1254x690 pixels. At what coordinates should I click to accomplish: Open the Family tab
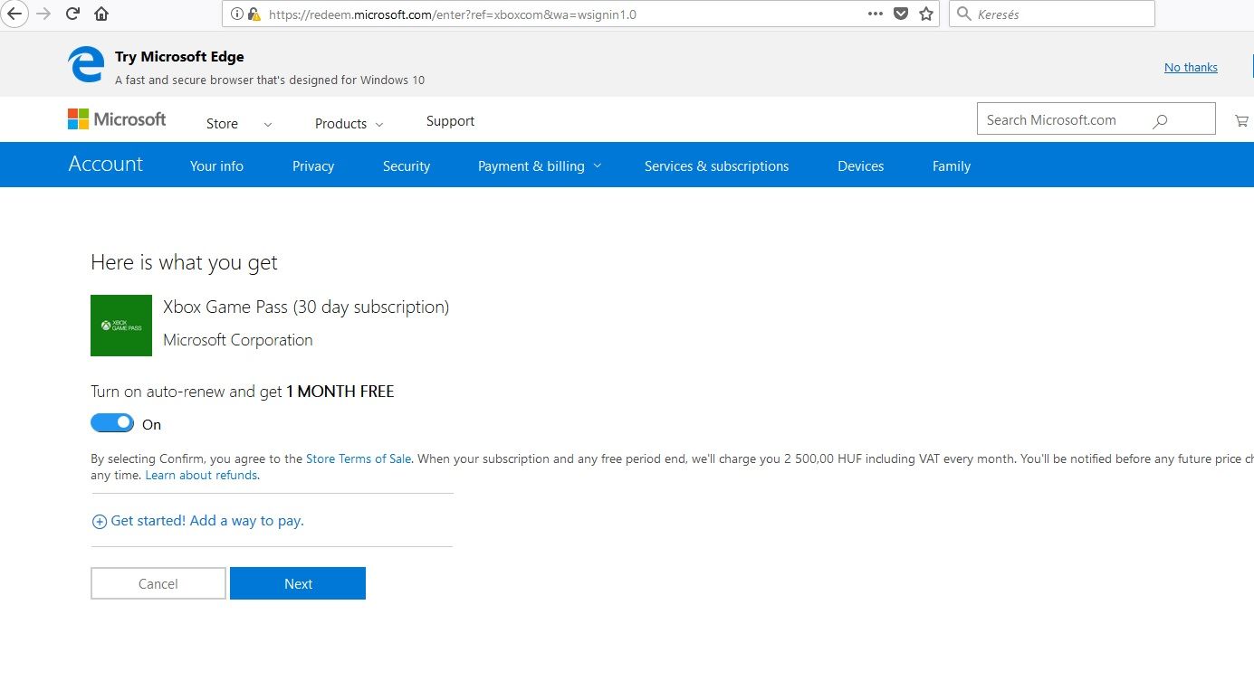tap(952, 166)
